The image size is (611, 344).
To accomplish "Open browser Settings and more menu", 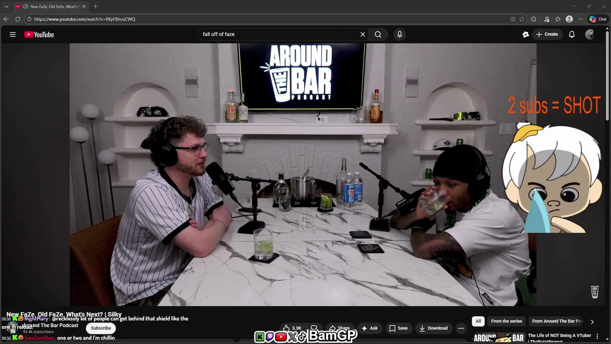I will click(x=580, y=19).
